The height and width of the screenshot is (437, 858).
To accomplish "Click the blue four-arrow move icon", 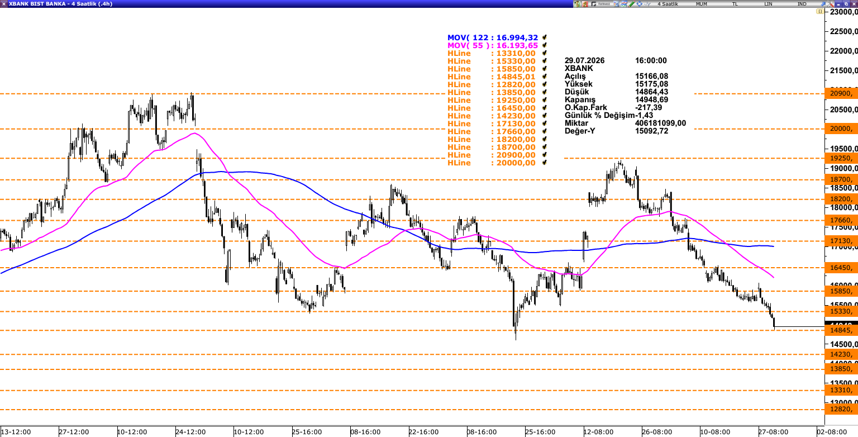I will (x=640, y=4).
